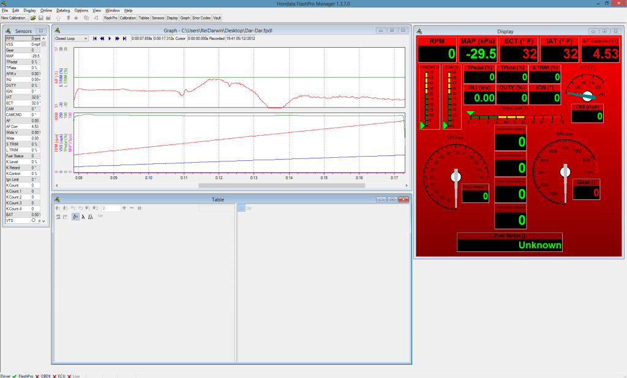The image size is (627, 378).
Task: Click the datalog record circle icon
Action: pyautogui.click(x=76, y=18)
